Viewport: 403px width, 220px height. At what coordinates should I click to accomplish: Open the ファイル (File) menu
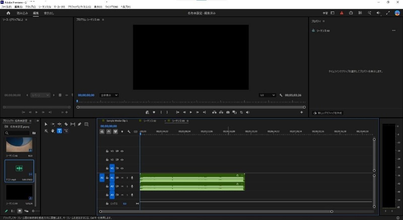[6, 7]
